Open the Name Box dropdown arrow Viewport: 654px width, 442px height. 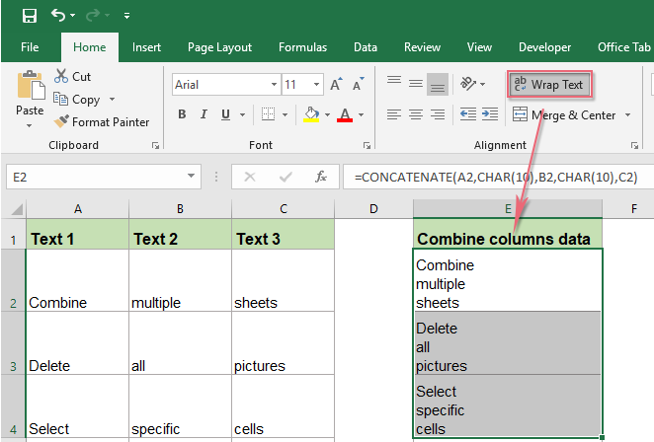[x=191, y=177]
